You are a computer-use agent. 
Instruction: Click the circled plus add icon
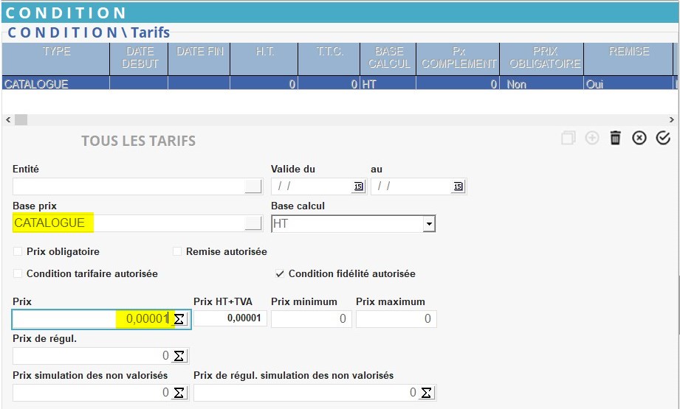pyautogui.click(x=591, y=138)
